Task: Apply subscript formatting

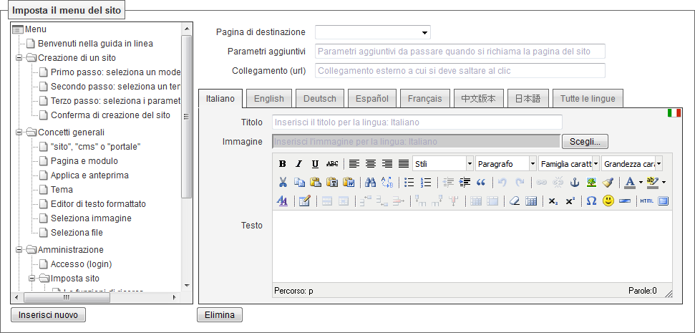Action: coord(553,201)
